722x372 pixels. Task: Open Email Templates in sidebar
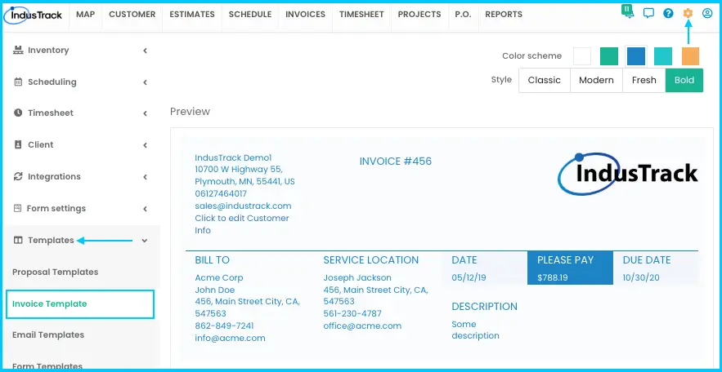coord(48,334)
